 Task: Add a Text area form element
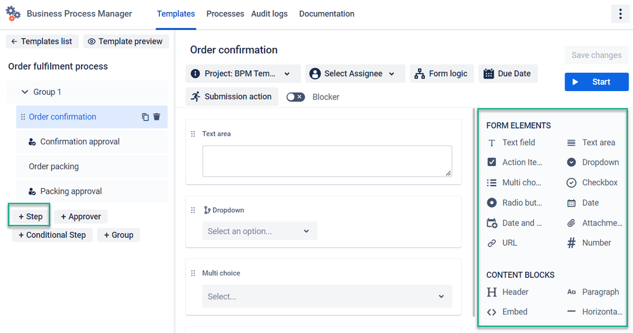coord(591,142)
